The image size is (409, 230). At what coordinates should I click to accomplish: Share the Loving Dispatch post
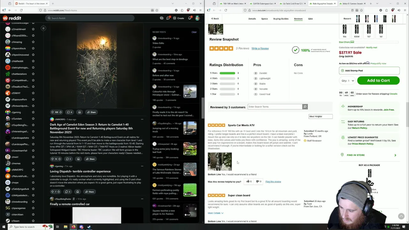click(x=89, y=192)
